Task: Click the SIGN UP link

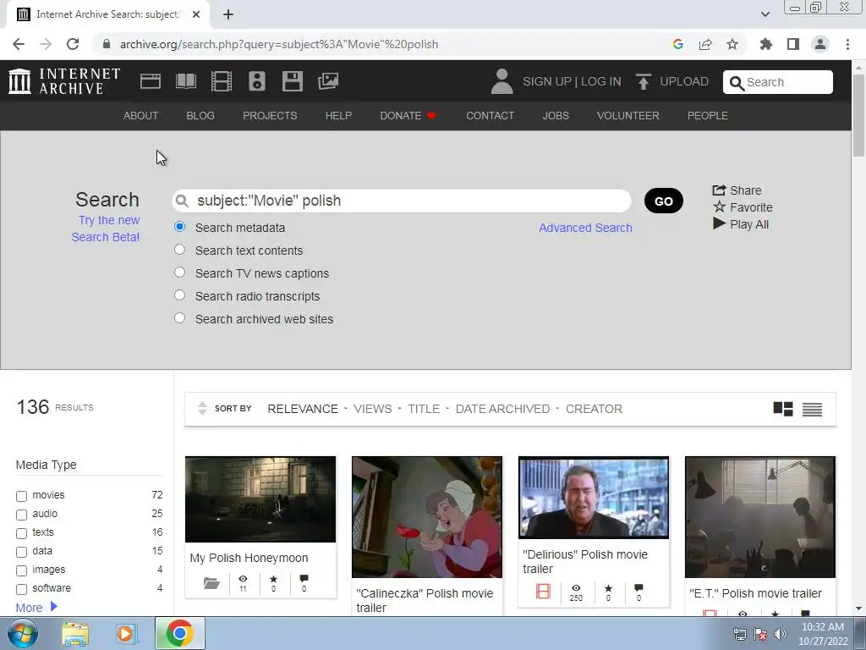Action: coord(547,81)
